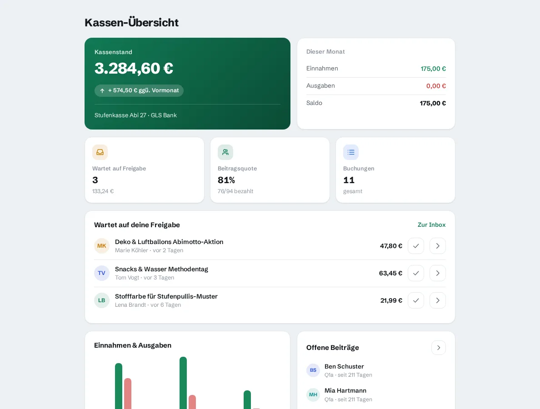
Task: Click Mia Hartmann in Offene Beiträge
Action: click(345, 391)
